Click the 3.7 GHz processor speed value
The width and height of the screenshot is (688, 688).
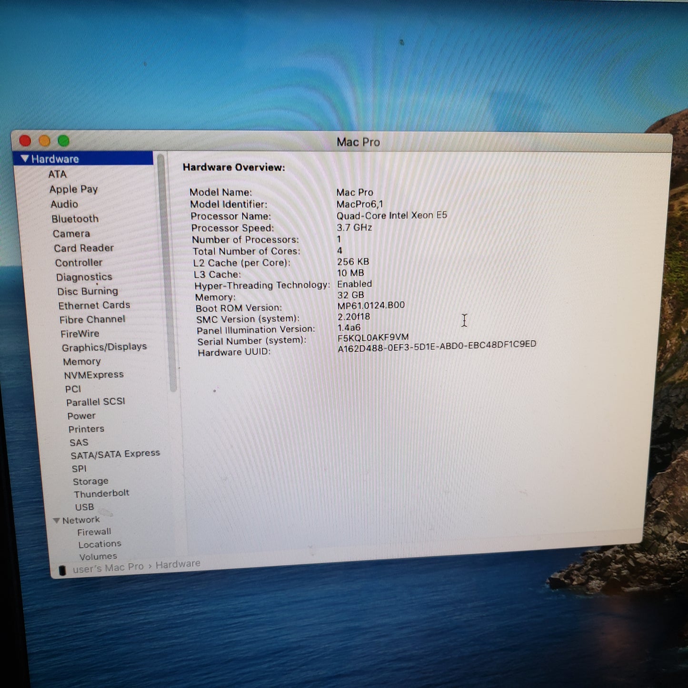point(354,228)
